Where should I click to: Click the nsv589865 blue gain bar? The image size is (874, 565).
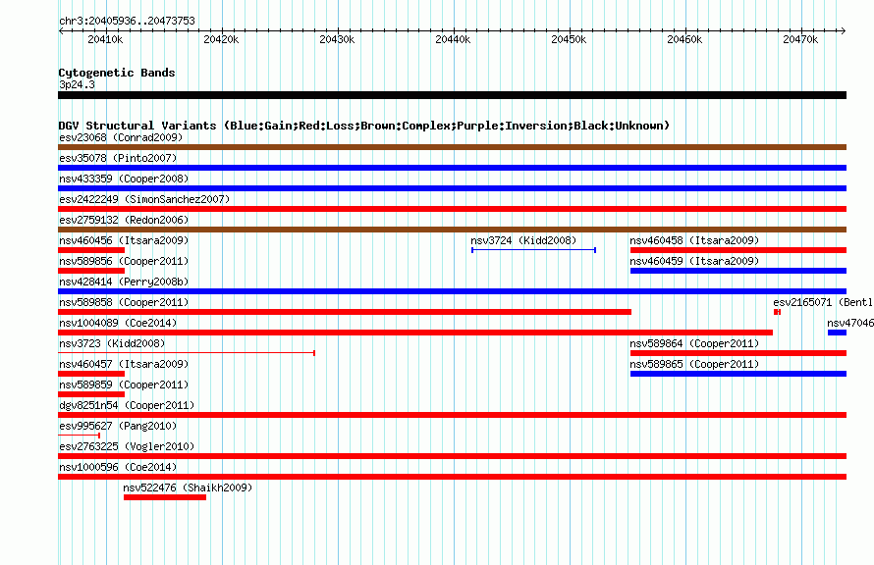pyautogui.click(x=738, y=374)
